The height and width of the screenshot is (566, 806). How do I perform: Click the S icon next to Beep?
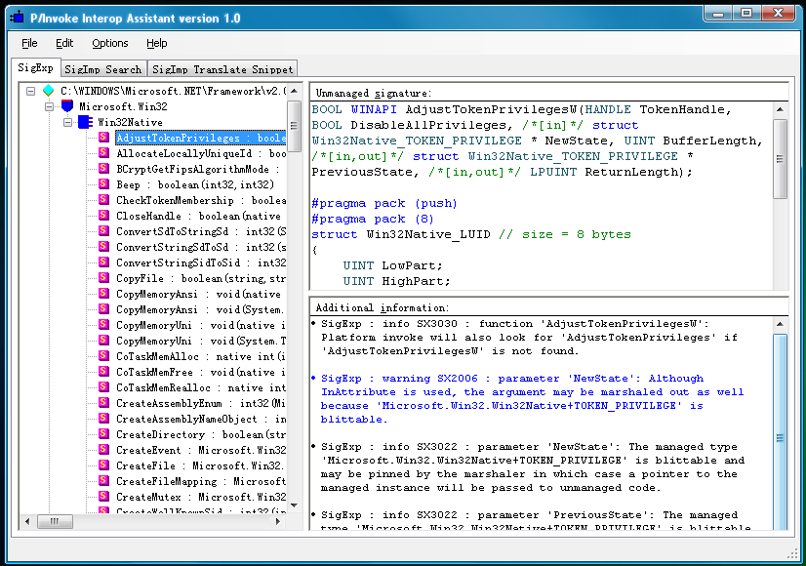(x=103, y=184)
